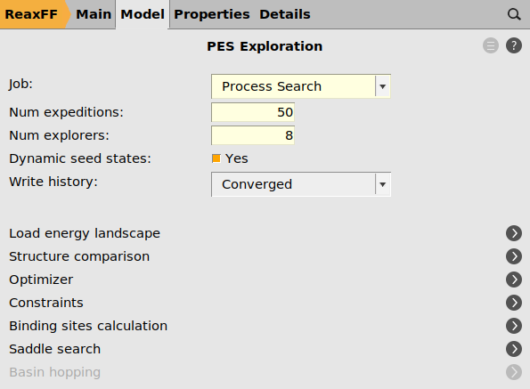Open Structure comparison arrow icon
Screen dimensions: 530x389
point(514,256)
